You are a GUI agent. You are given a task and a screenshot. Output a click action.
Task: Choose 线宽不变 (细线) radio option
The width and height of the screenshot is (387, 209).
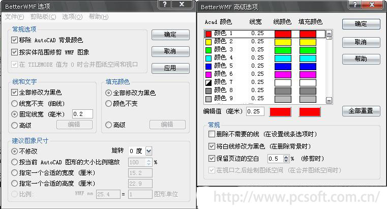[x=15, y=103]
